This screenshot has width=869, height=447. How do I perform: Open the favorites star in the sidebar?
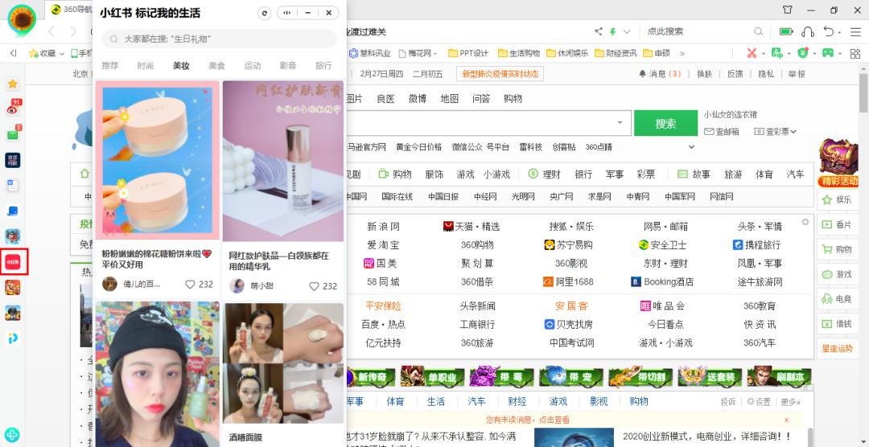[x=12, y=84]
